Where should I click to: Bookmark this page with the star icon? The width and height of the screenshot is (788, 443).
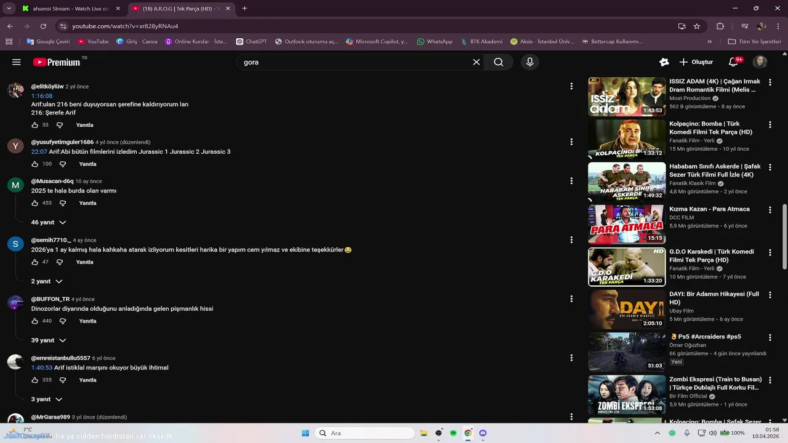(697, 26)
